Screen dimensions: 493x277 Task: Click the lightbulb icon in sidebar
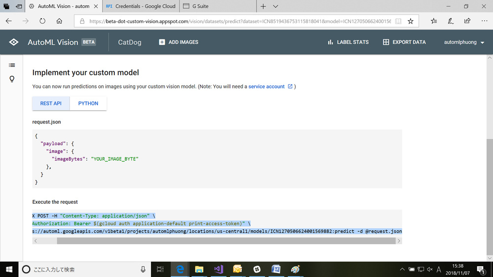tap(12, 79)
